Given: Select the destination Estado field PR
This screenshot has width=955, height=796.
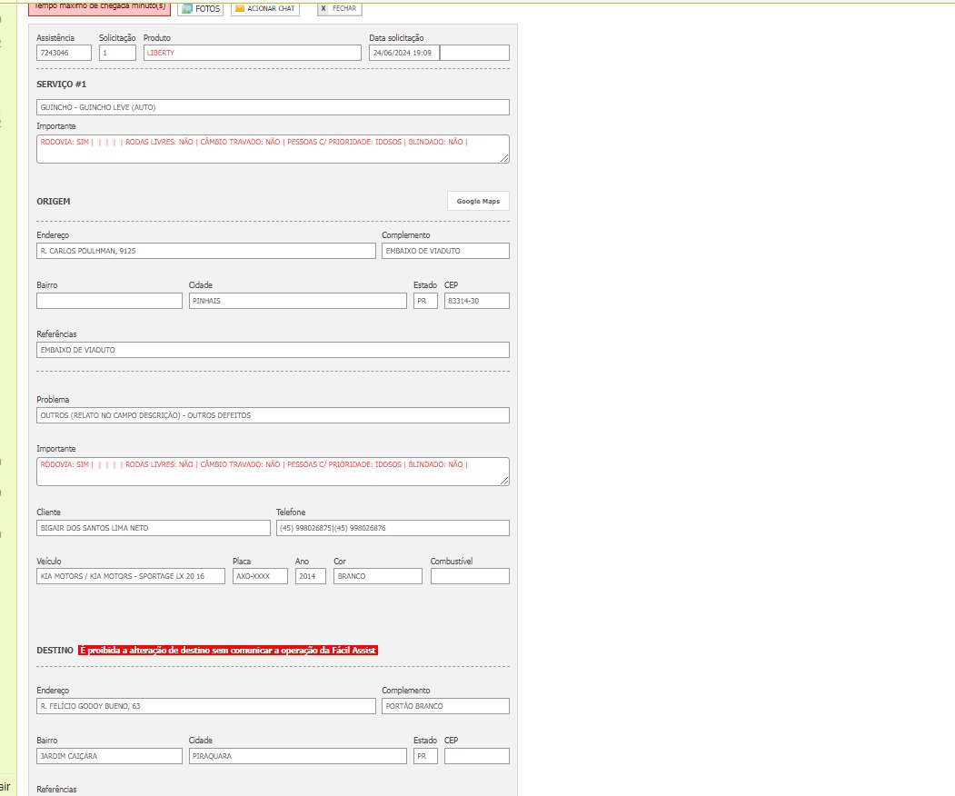Looking at the screenshot, I should tap(425, 756).
